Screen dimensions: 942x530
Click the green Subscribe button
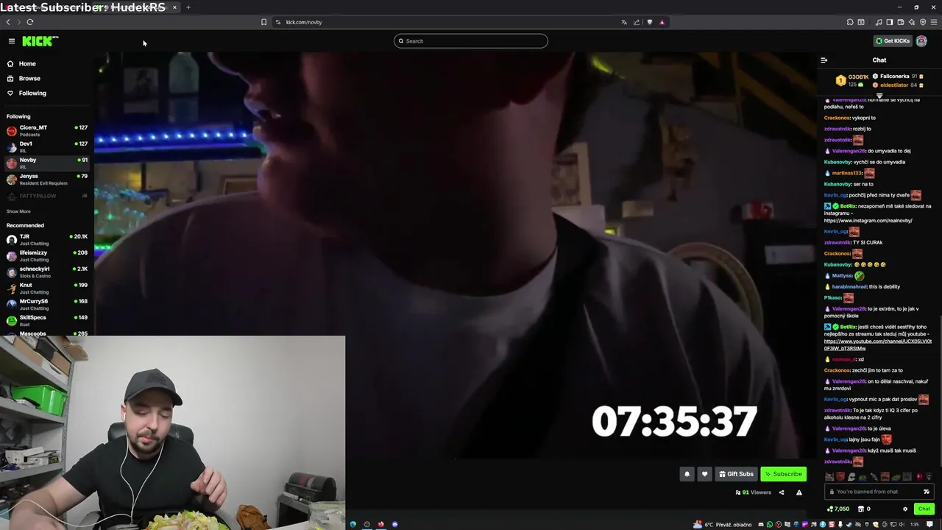pyautogui.click(x=783, y=474)
